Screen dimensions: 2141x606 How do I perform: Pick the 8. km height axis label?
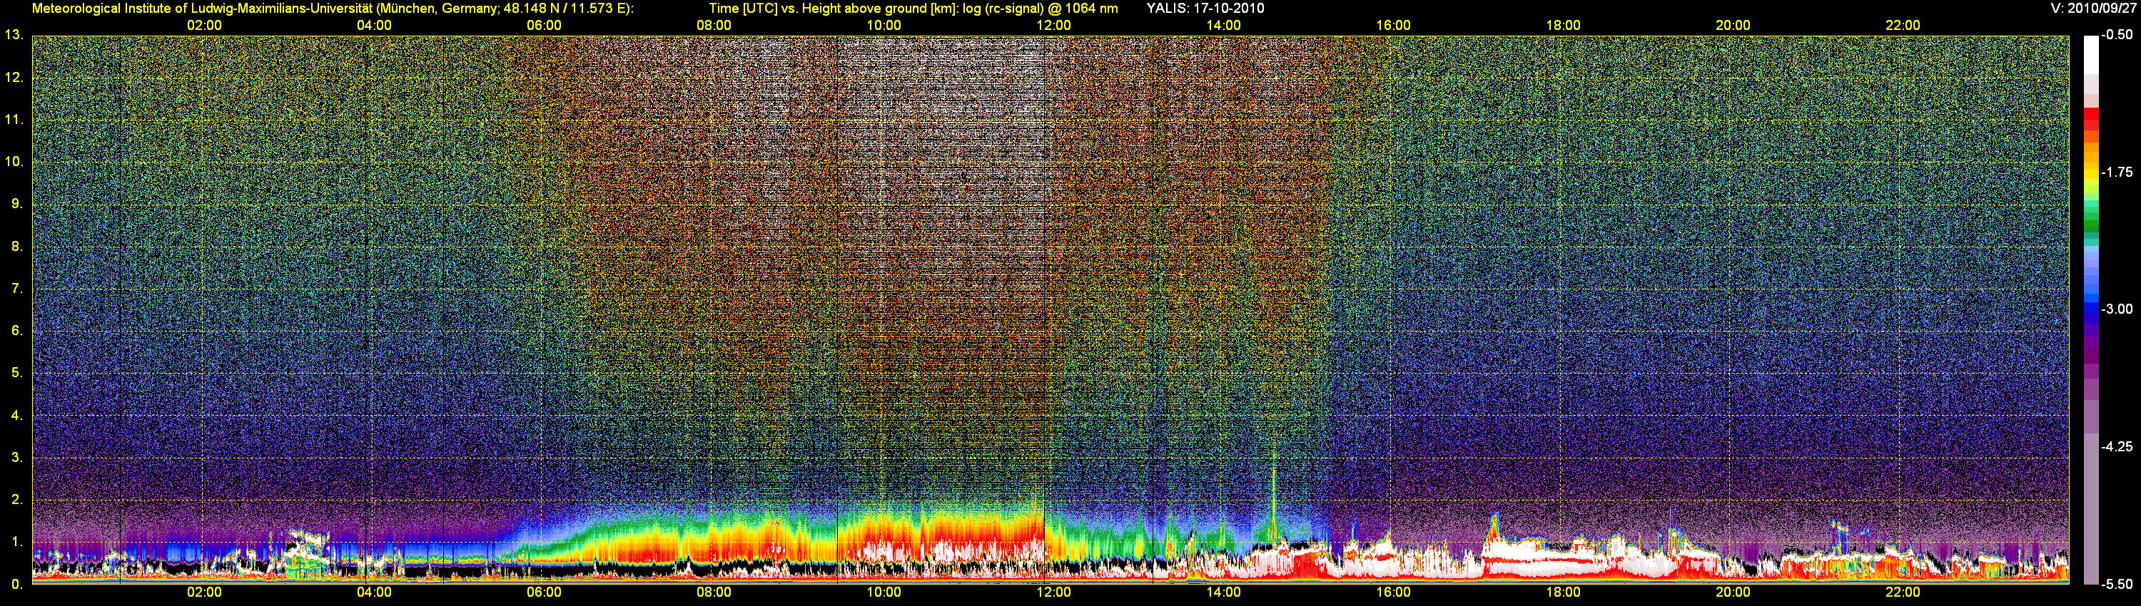click(x=16, y=247)
